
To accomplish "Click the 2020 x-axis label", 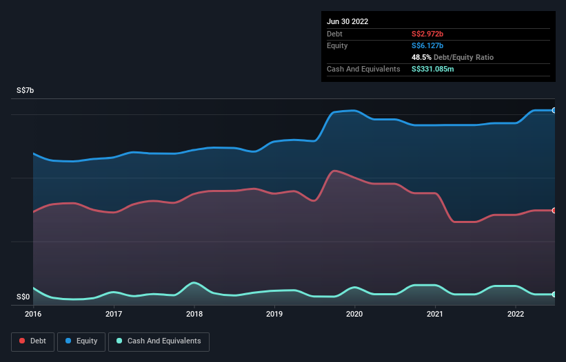I will coord(354,314).
